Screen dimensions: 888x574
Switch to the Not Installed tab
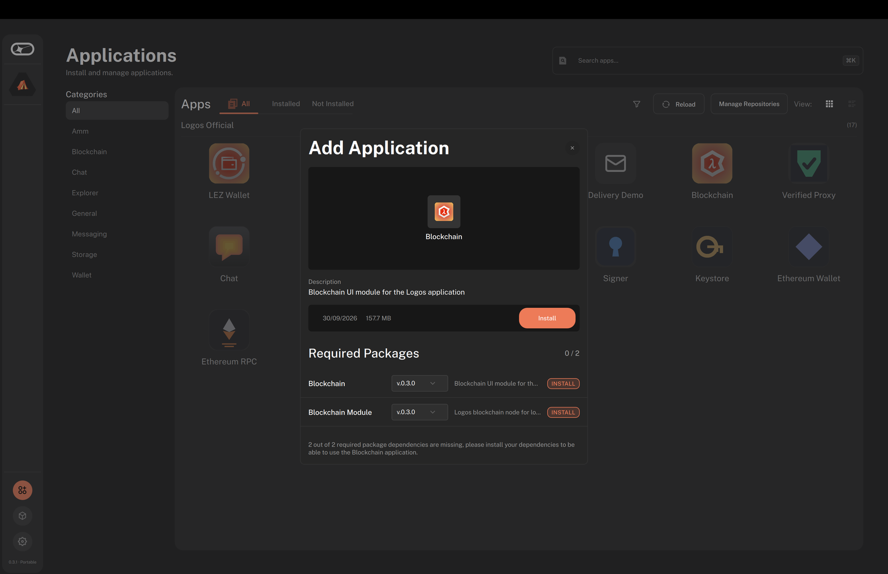click(x=332, y=104)
